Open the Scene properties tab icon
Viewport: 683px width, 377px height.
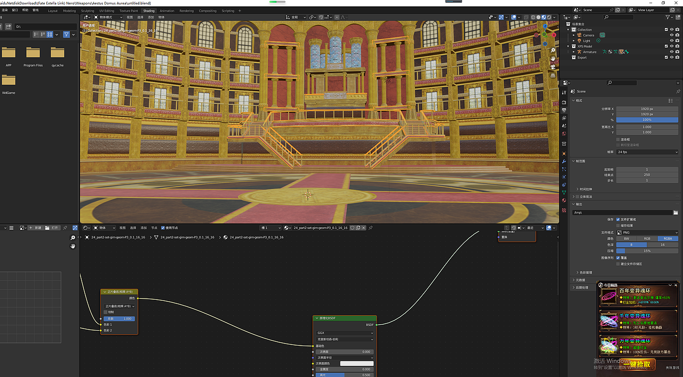(564, 126)
